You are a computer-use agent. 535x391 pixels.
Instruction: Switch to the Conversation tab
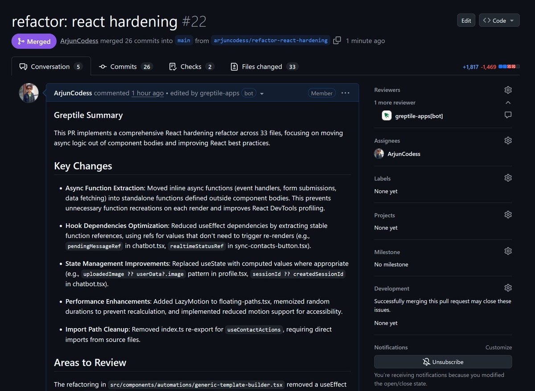(51, 66)
